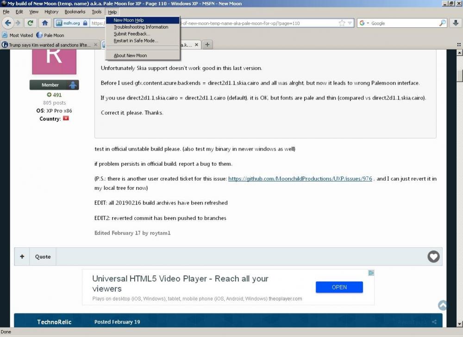Click the Quote button
This screenshot has height=337, width=463.
pos(43,256)
